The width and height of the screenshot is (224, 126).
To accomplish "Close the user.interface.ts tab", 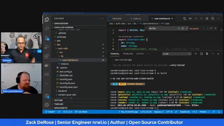I will 172,19.
